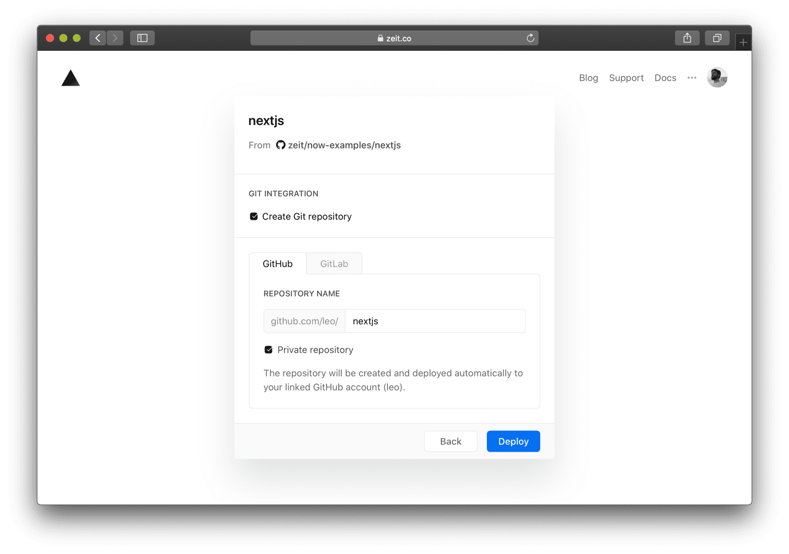Open the Blog link
The image size is (789, 554).
(588, 78)
